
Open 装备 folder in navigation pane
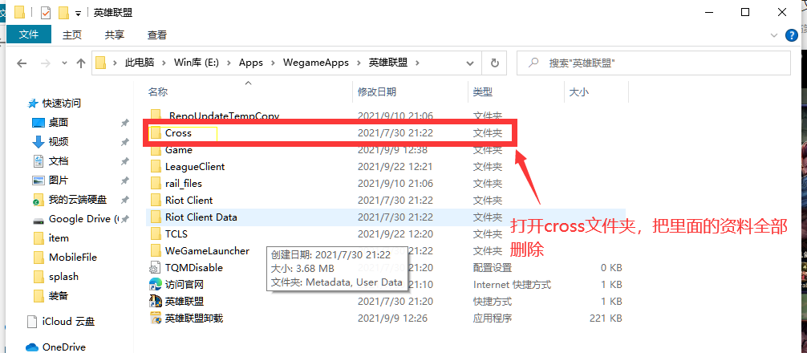click(x=58, y=296)
